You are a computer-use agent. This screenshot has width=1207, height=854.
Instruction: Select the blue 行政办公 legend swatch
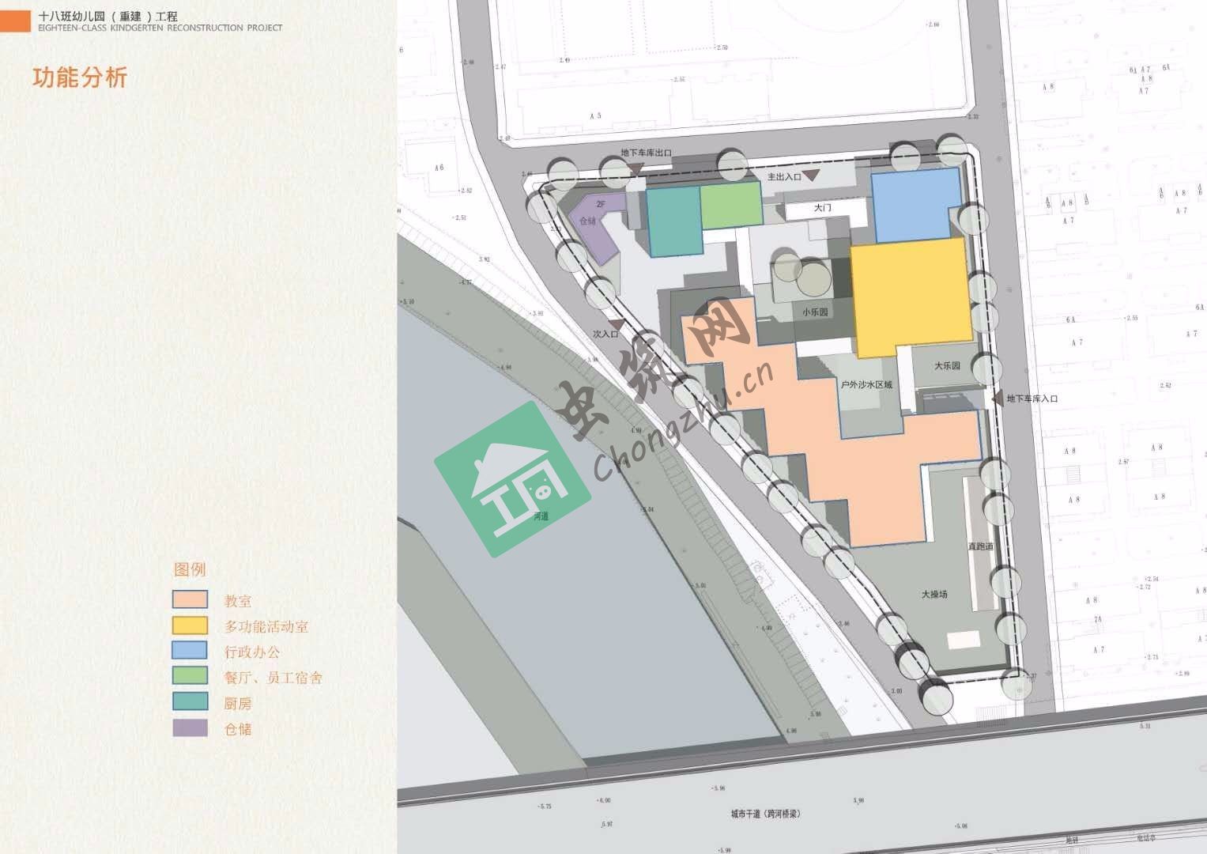[190, 651]
